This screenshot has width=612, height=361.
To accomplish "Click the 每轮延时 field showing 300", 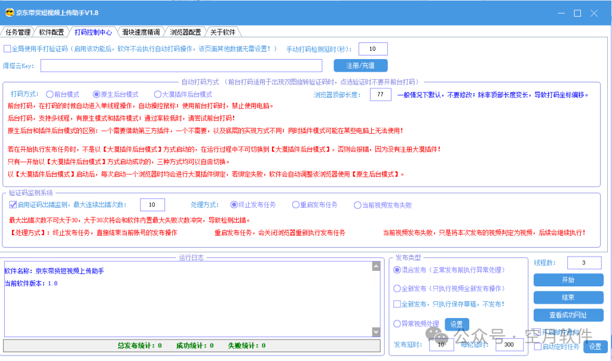I will (x=509, y=345).
